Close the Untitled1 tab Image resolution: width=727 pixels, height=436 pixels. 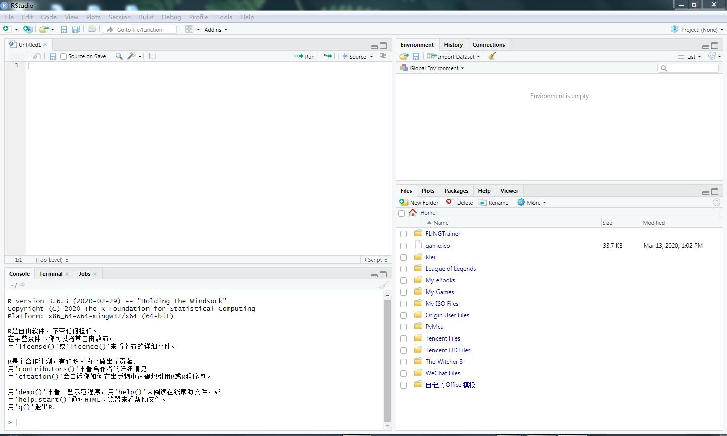tap(45, 45)
